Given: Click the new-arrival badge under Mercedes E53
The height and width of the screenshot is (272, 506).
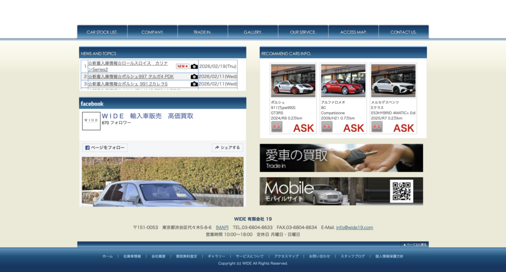Looking at the screenshot, I should click(x=377, y=127).
